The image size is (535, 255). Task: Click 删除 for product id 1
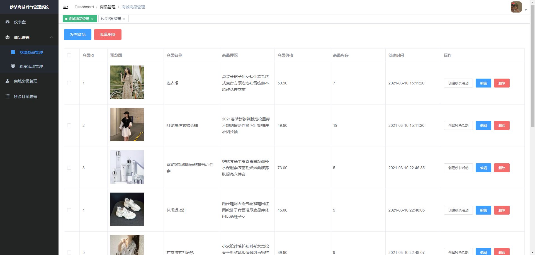click(x=502, y=83)
